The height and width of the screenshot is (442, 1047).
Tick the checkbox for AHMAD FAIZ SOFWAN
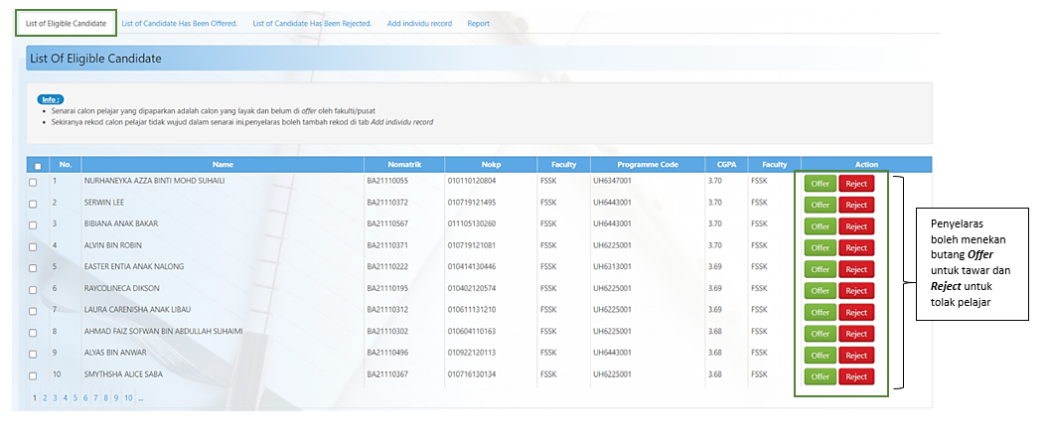pyautogui.click(x=33, y=333)
